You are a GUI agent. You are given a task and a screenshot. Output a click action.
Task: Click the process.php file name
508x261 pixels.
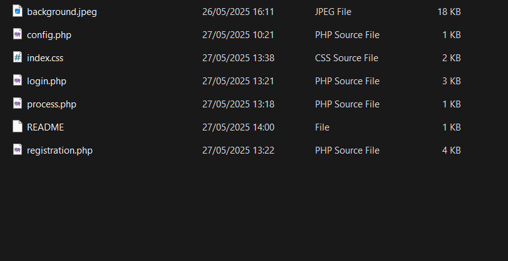pyautogui.click(x=51, y=104)
